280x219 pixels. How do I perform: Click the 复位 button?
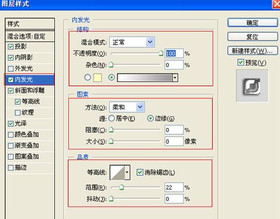tap(253, 36)
